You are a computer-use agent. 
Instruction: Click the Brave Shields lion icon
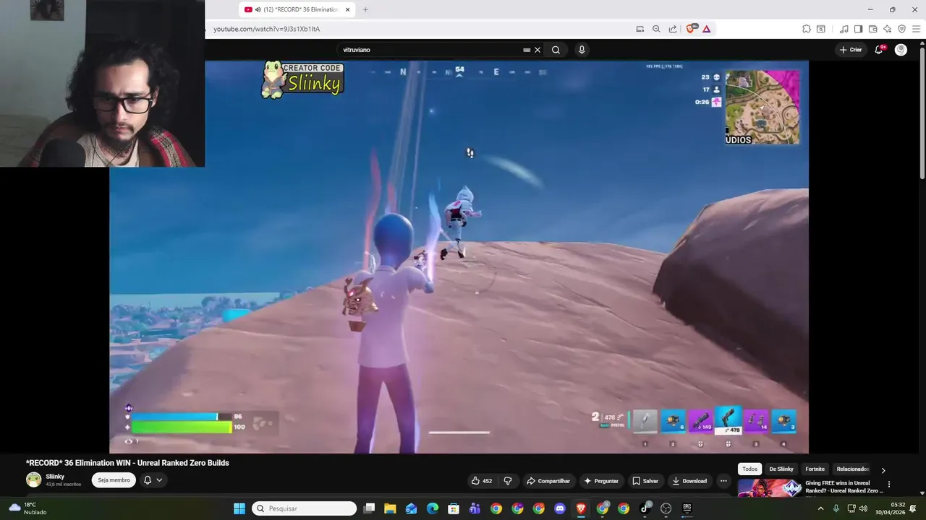click(x=690, y=29)
